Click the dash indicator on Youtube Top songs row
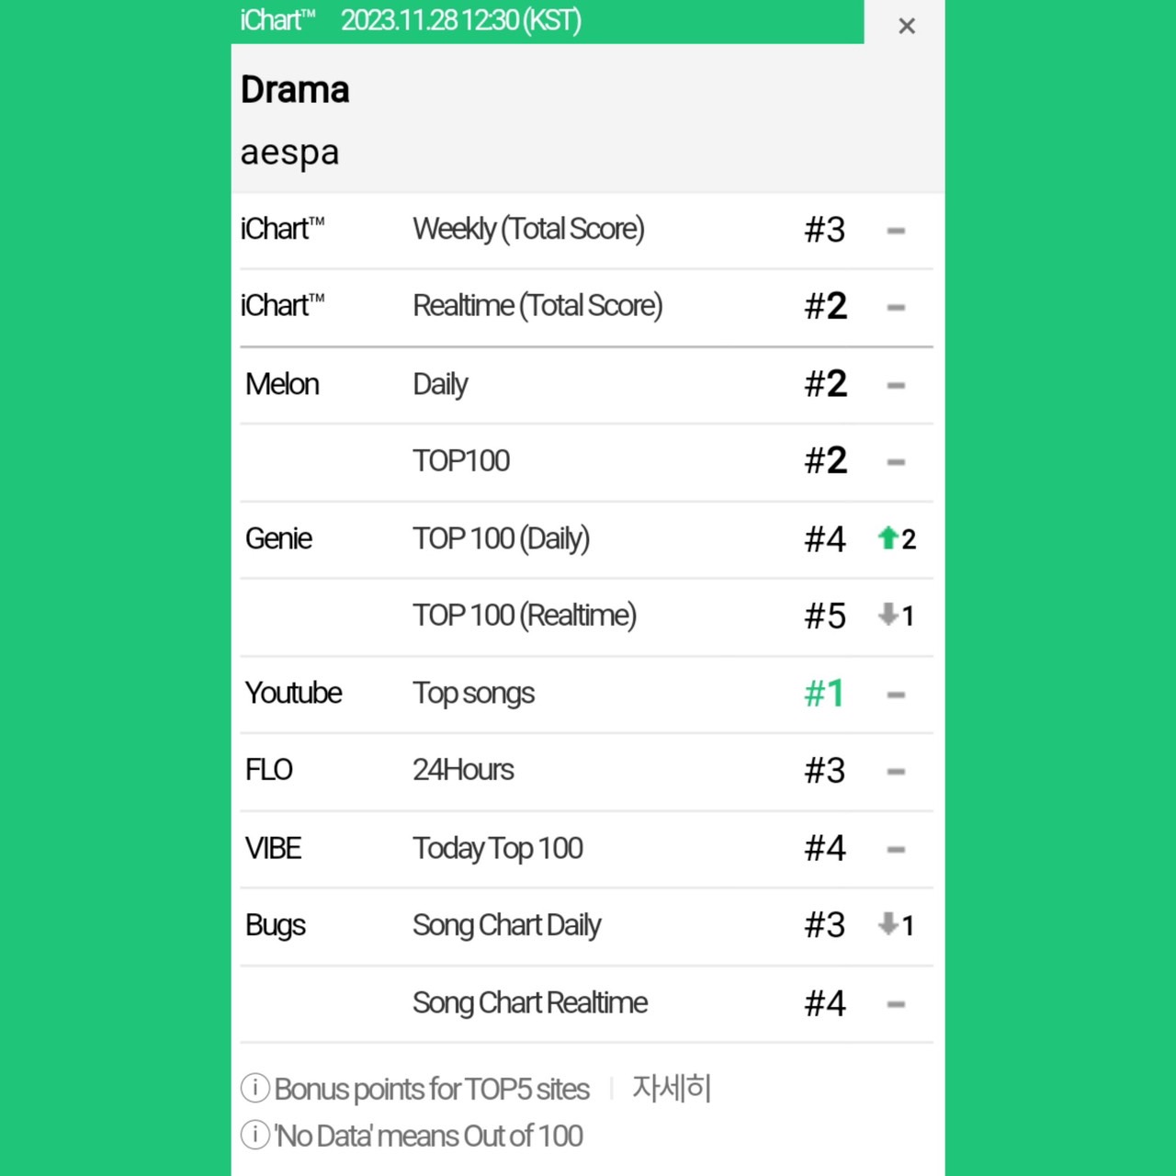The height and width of the screenshot is (1176, 1176). click(x=896, y=695)
